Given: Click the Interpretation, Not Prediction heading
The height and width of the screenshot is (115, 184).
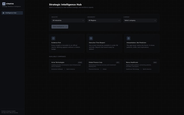Looking at the screenshot, I should point(136,43).
